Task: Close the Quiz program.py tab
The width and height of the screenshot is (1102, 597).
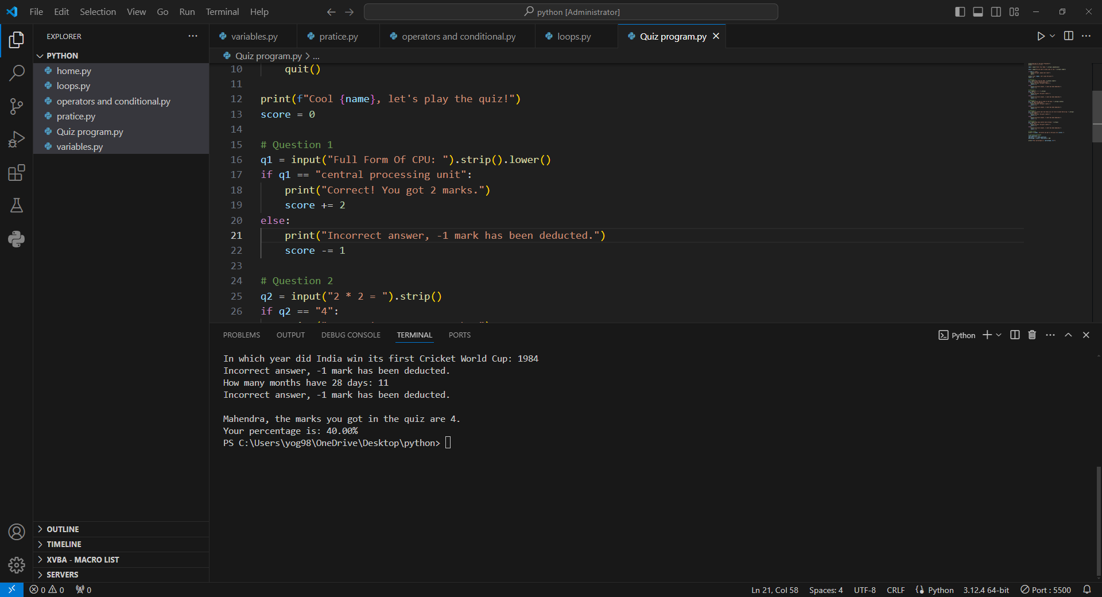Action: 716,36
